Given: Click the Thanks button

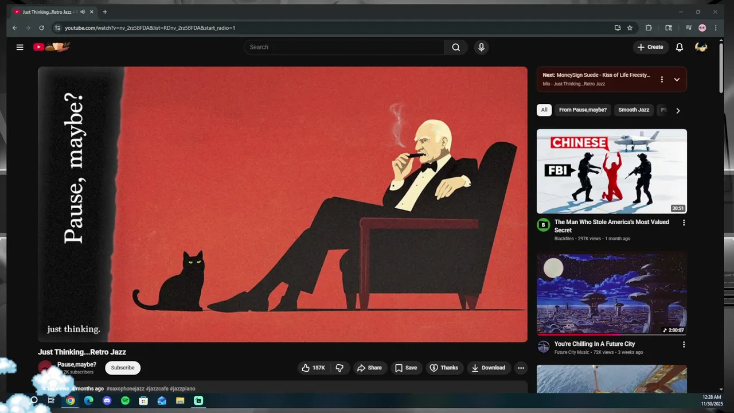Looking at the screenshot, I should [x=444, y=368].
